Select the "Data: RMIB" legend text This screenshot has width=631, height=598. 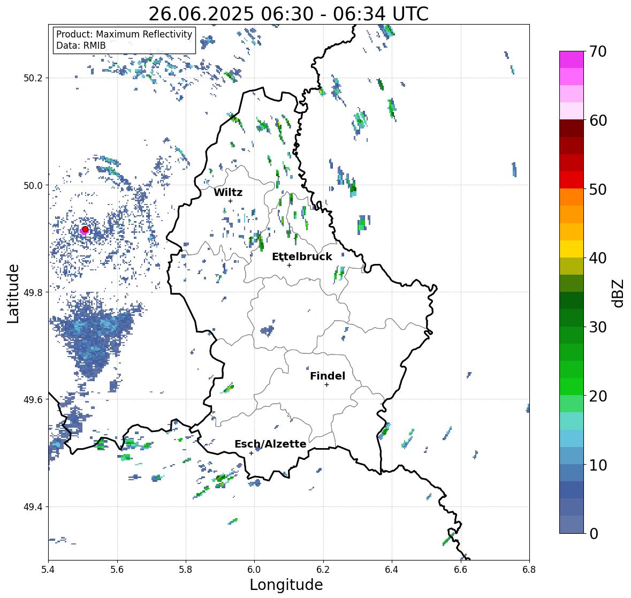[81, 46]
